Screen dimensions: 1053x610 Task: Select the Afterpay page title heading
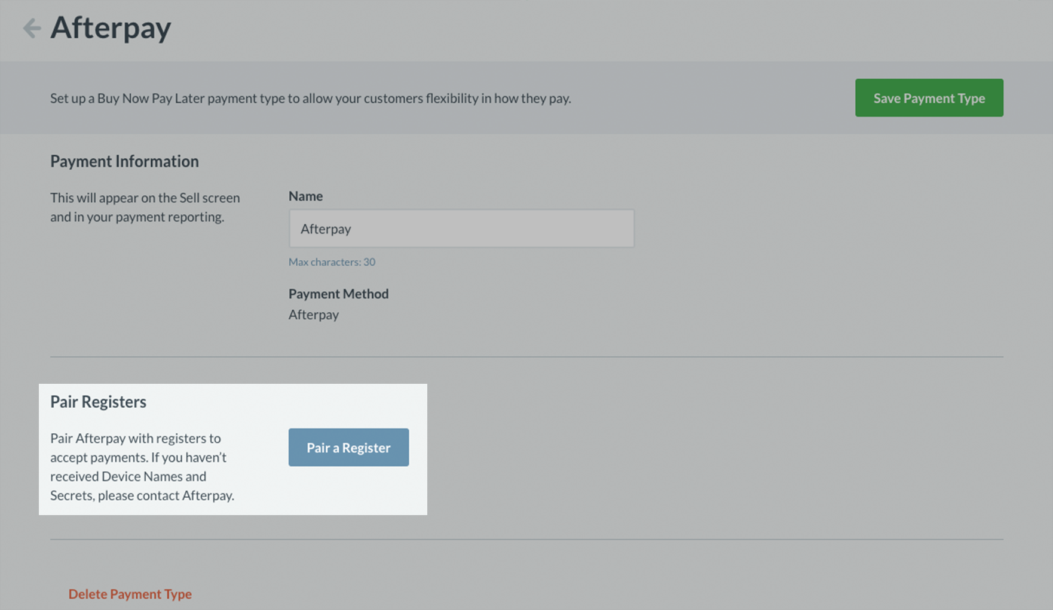(x=111, y=27)
